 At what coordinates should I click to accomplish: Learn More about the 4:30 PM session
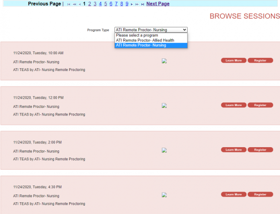pos(233,194)
